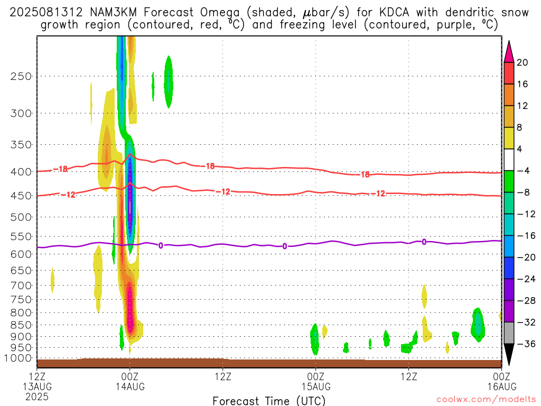Click the pink color bar segment above 20
The width and height of the screenshot is (541, 406).
[509, 52]
